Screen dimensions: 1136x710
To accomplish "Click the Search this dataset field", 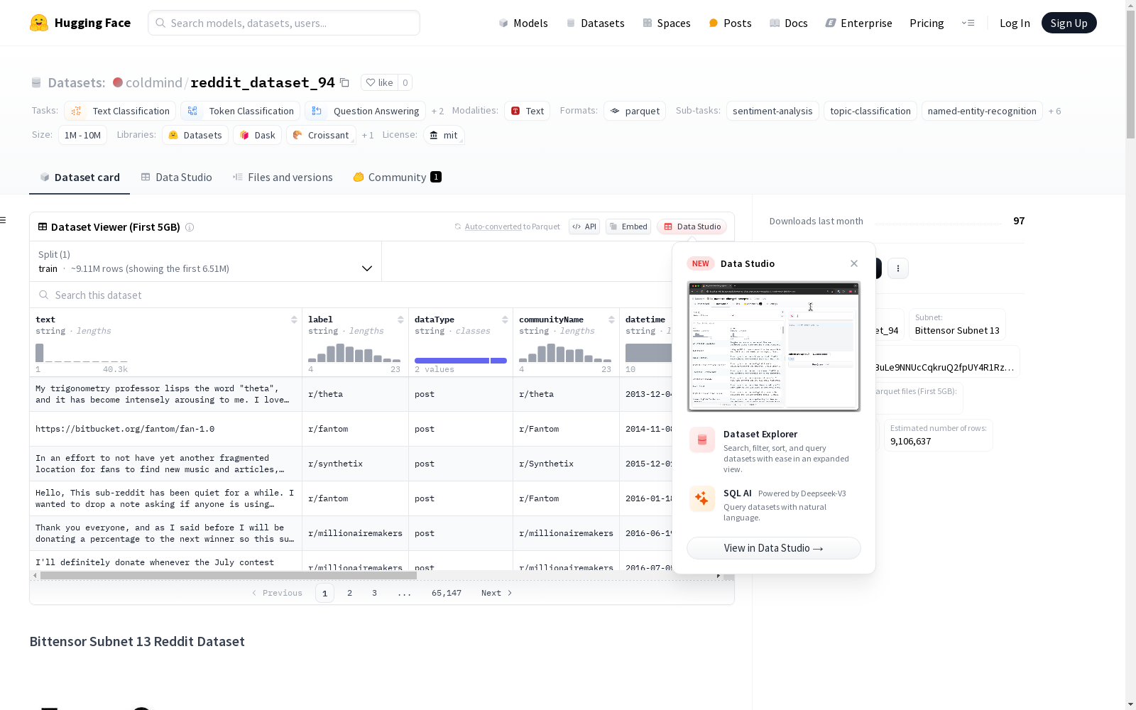I will (351, 295).
